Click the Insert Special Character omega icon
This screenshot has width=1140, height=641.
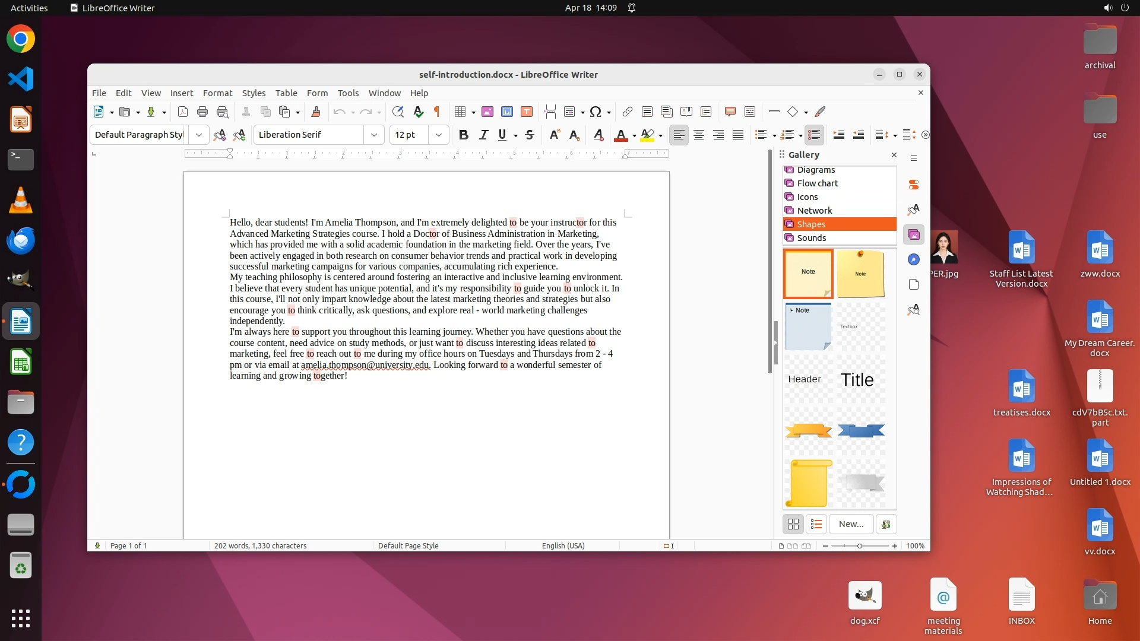(596, 112)
